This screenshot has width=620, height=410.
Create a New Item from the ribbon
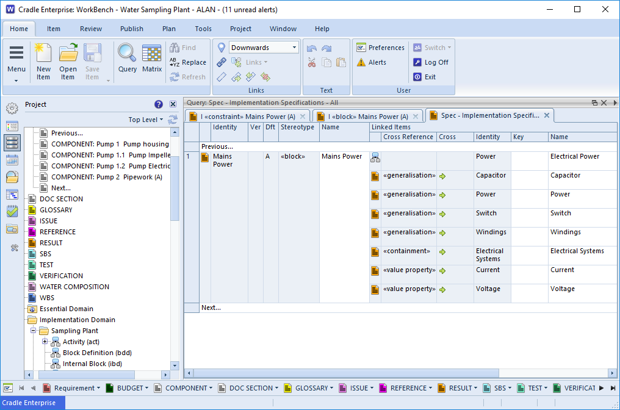pos(43,61)
